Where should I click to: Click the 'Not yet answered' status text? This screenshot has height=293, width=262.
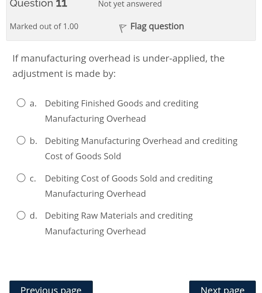[130, 4]
